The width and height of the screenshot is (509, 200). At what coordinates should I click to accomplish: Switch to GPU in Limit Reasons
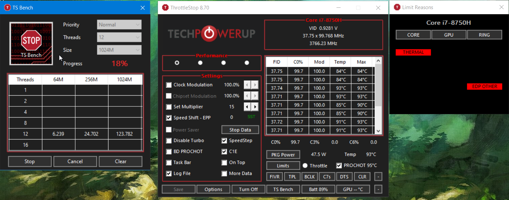pyautogui.click(x=449, y=35)
